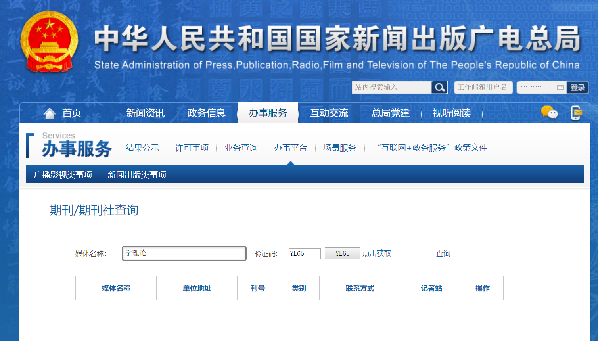Click the keyboard icon in password field

pos(560,88)
